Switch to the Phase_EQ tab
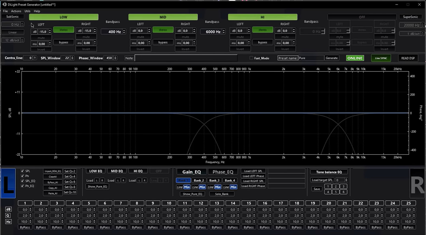 [223, 172]
